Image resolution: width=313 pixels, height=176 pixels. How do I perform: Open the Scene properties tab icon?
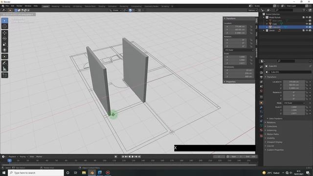coord(261,87)
